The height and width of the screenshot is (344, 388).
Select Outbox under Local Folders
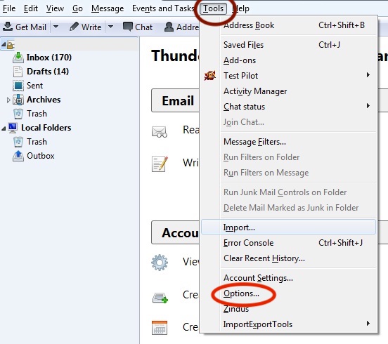click(x=41, y=156)
